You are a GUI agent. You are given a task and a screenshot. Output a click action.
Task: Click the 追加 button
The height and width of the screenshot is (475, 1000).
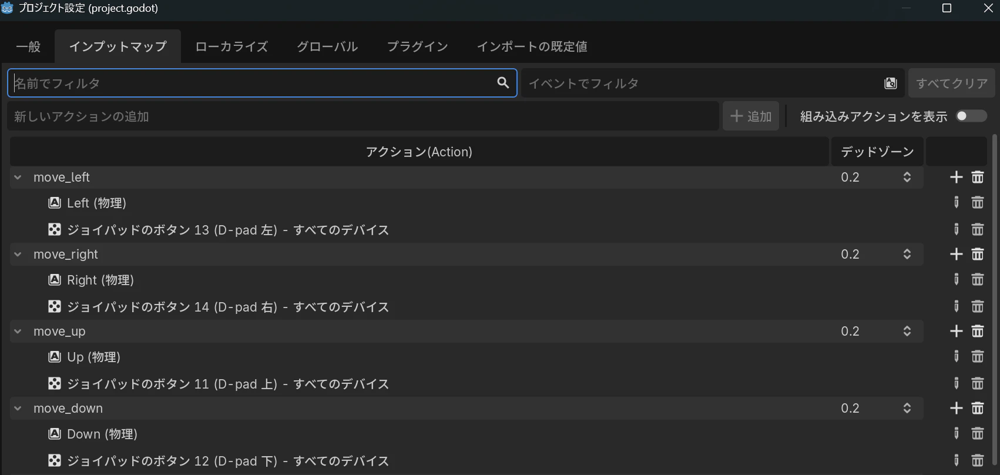pyautogui.click(x=751, y=116)
